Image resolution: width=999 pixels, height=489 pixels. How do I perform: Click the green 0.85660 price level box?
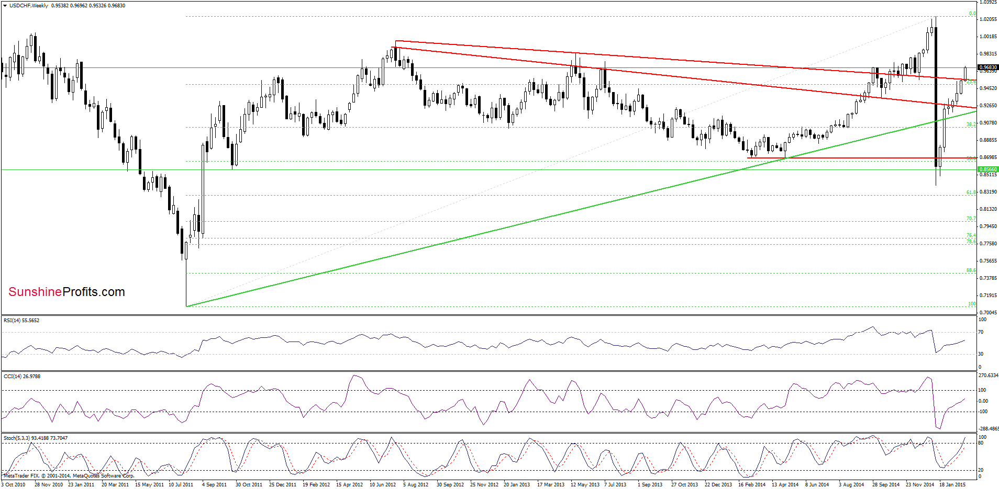coord(988,169)
